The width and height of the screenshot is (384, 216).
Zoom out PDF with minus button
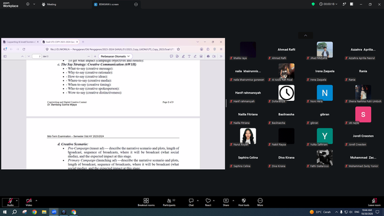[88, 56]
